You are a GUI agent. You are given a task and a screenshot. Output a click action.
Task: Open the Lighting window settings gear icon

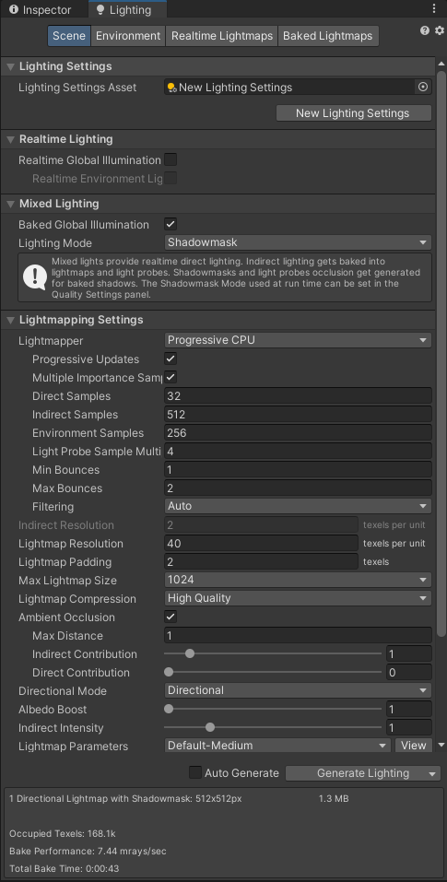click(x=439, y=31)
